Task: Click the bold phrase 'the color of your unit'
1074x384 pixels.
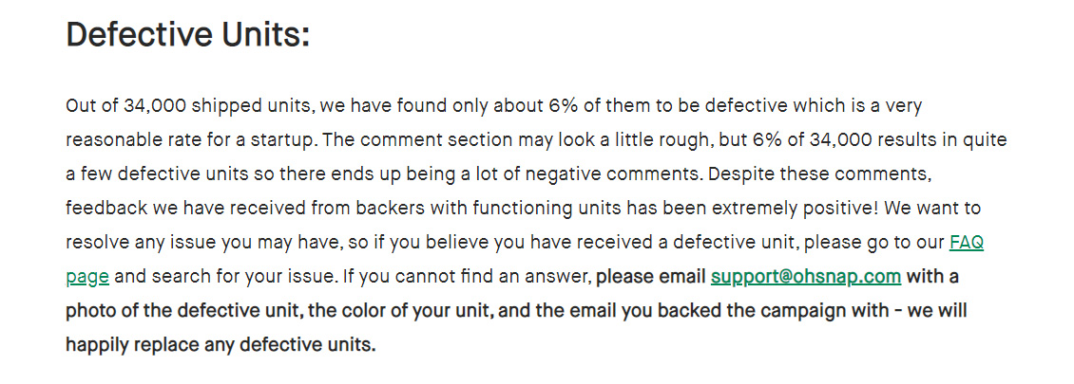Action: pos(402,311)
